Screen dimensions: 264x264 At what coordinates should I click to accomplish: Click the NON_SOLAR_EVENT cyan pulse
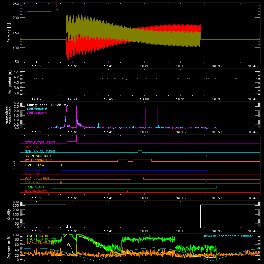pos(140,151)
